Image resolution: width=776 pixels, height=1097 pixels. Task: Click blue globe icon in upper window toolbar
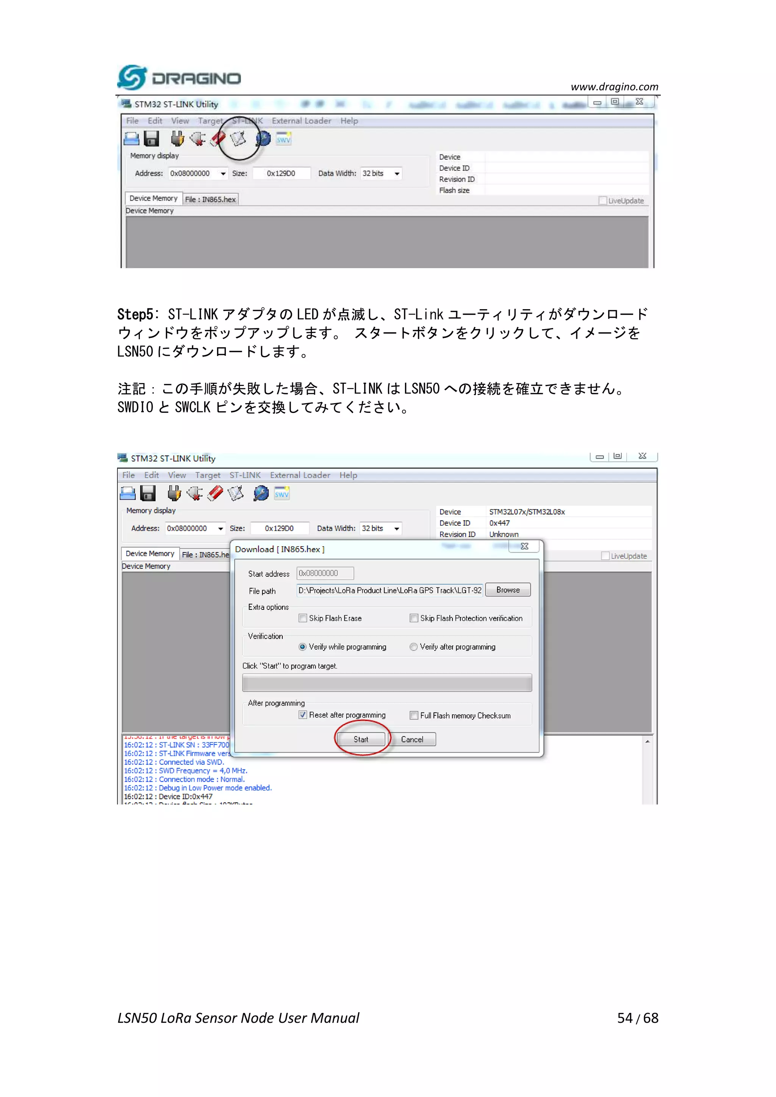(x=263, y=139)
